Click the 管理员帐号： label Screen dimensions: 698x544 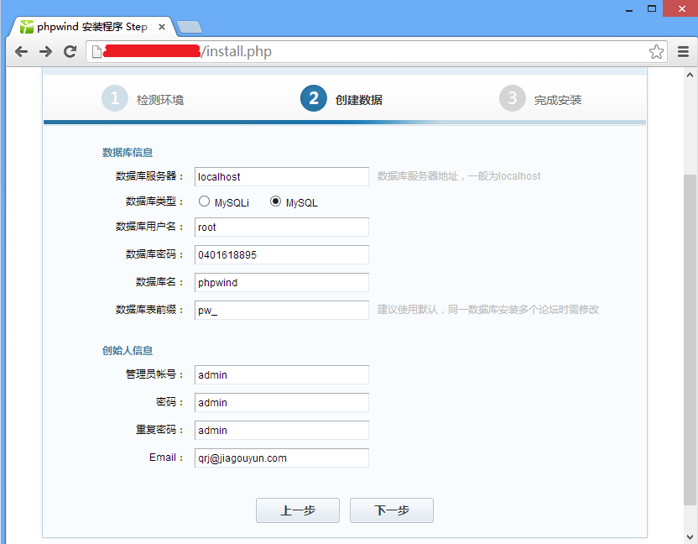point(154,374)
